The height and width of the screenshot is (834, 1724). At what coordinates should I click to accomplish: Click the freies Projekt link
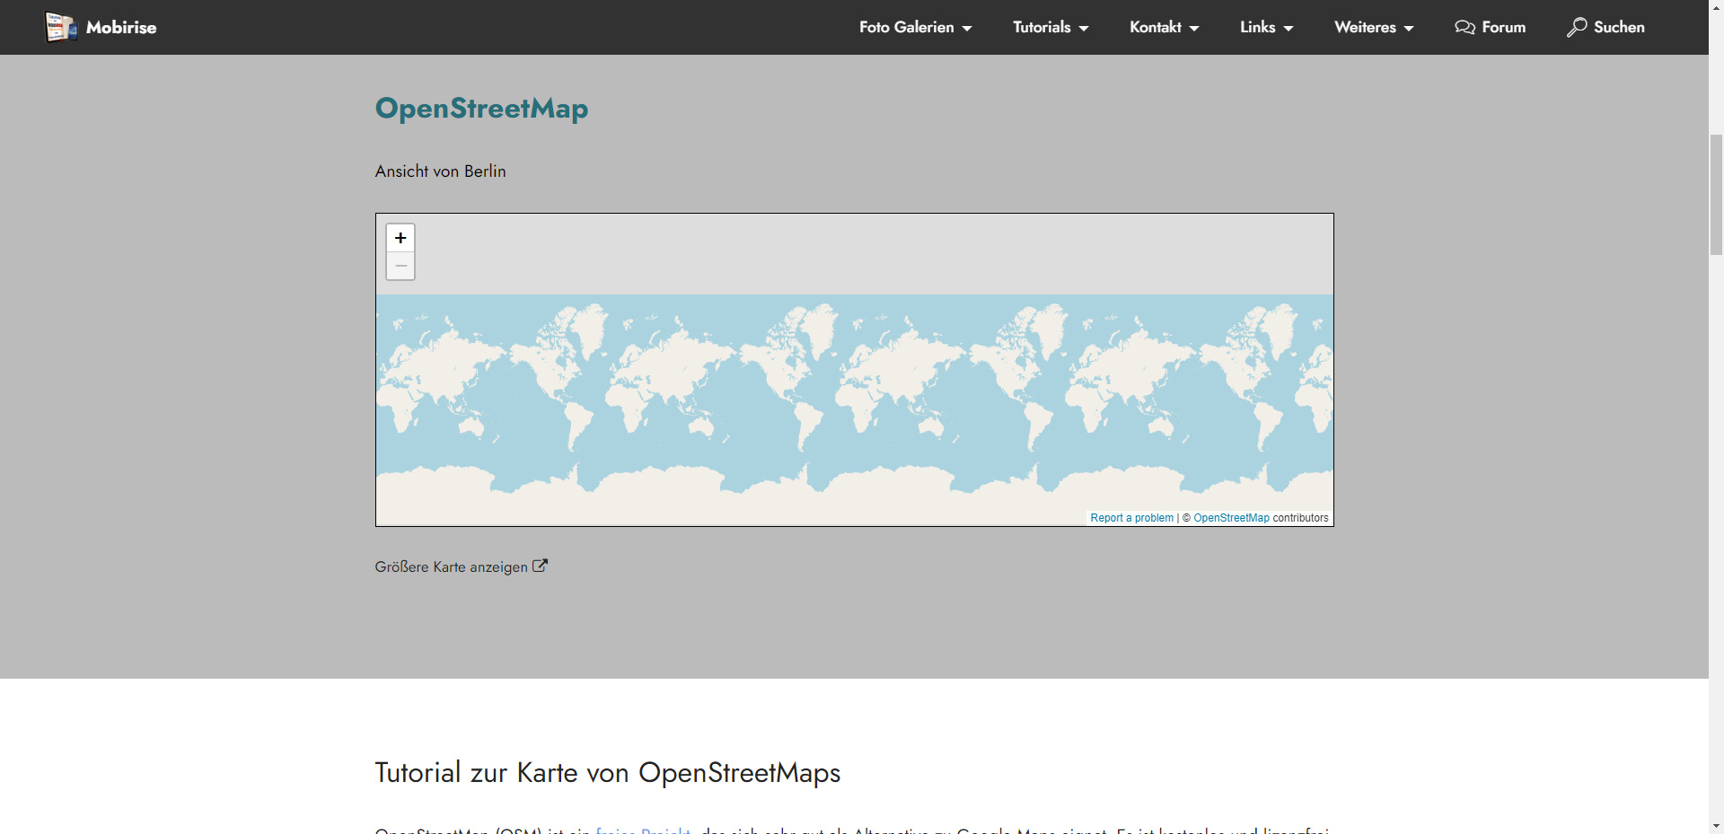(x=643, y=830)
